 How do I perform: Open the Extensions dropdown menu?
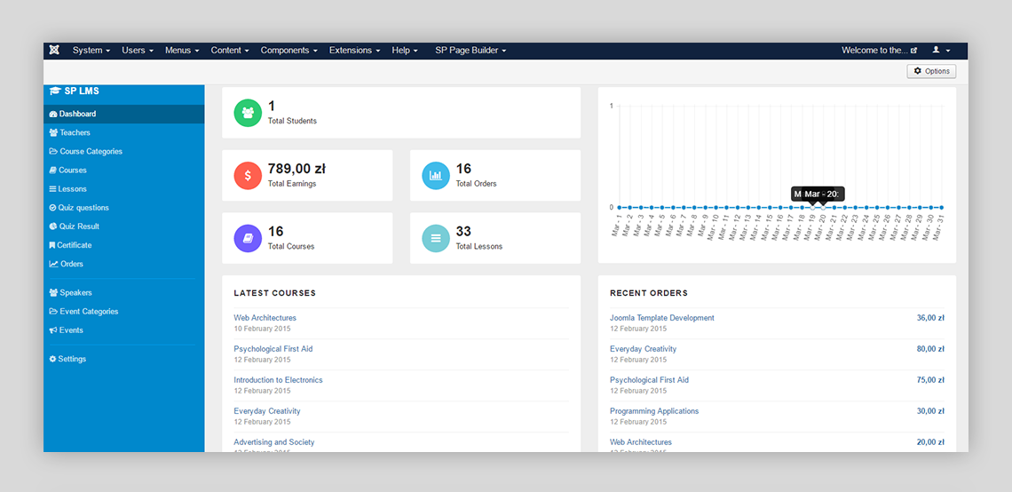point(354,51)
